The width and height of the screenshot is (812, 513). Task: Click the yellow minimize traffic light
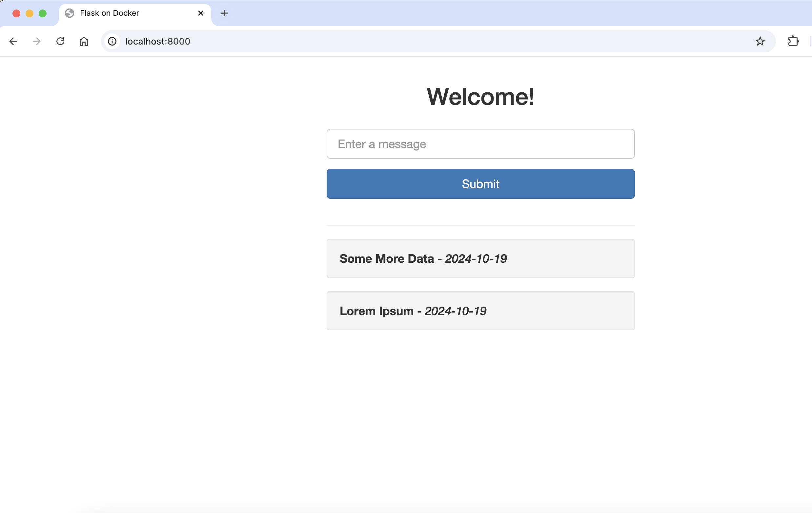click(x=30, y=13)
